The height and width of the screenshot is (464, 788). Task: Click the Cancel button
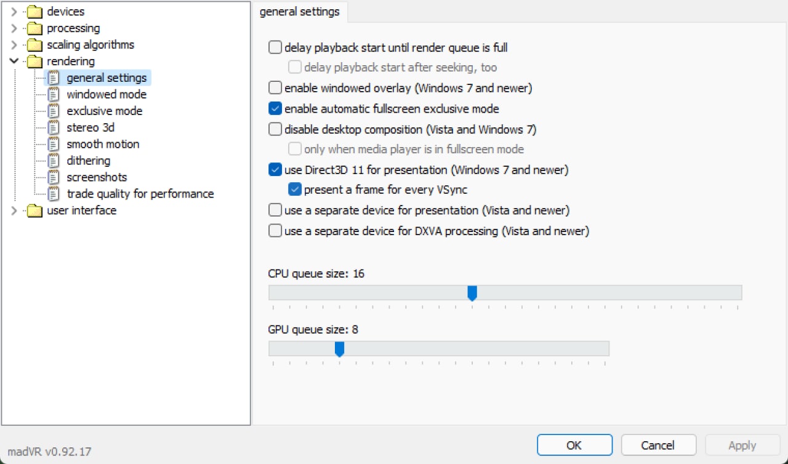(659, 445)
